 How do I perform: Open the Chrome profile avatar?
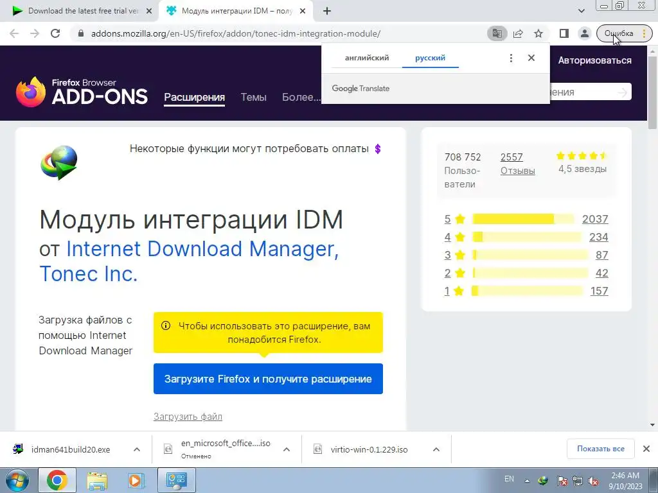pos(584,33)
